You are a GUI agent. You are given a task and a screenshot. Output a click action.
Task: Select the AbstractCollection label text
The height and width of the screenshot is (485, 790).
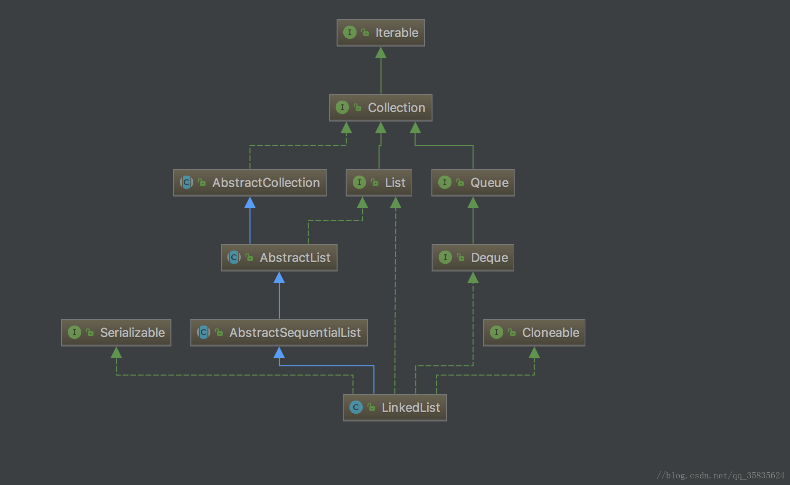[266, 183]
